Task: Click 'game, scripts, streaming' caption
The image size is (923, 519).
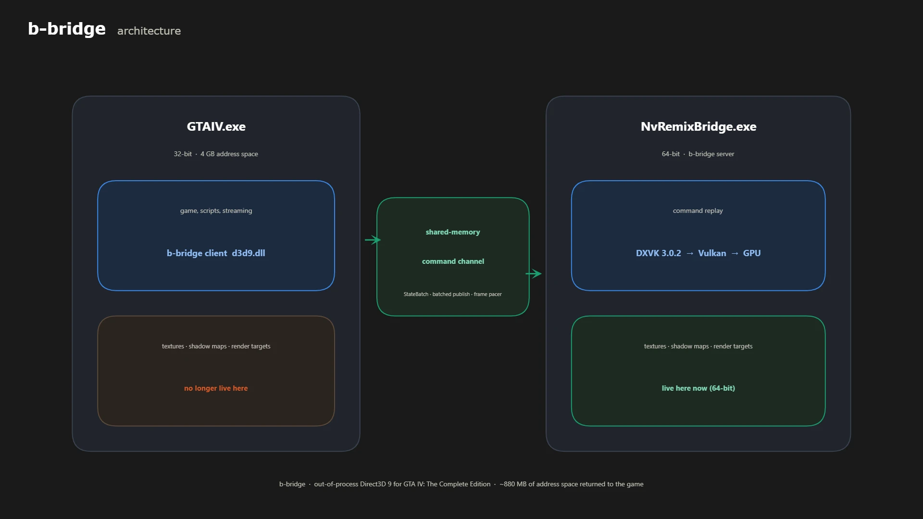Action: tap(216, 210)
